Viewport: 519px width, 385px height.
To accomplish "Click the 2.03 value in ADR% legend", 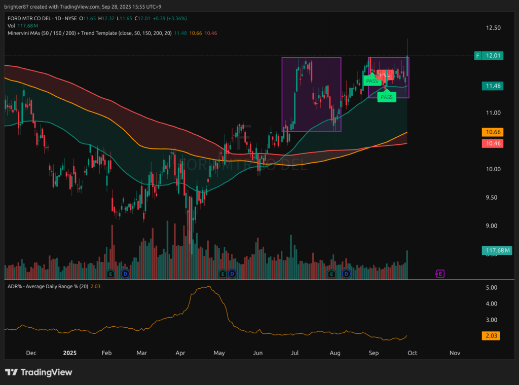I will tap(95, 286).
